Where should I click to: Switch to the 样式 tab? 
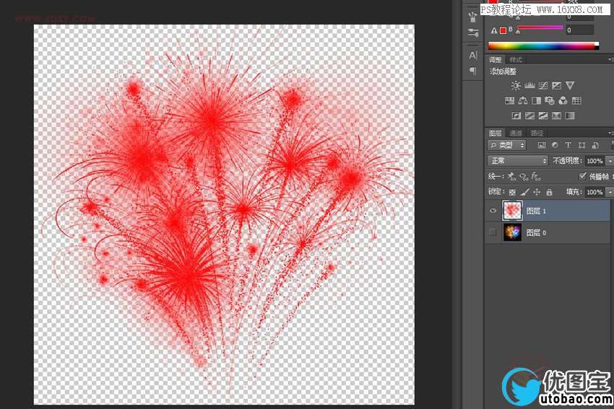516,59
